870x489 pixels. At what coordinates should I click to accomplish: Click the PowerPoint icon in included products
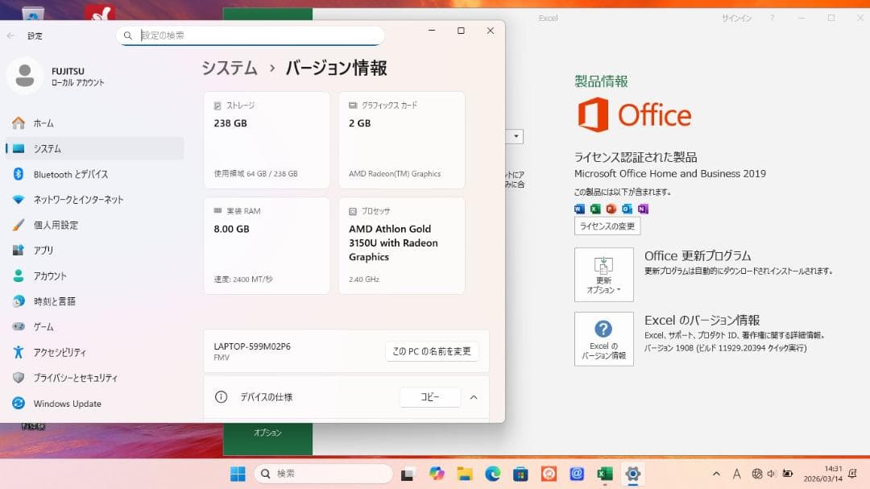click(611, 209)
